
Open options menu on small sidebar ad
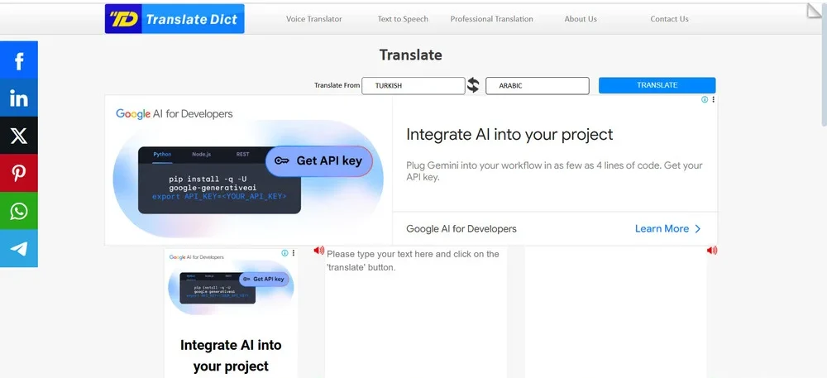294,253
